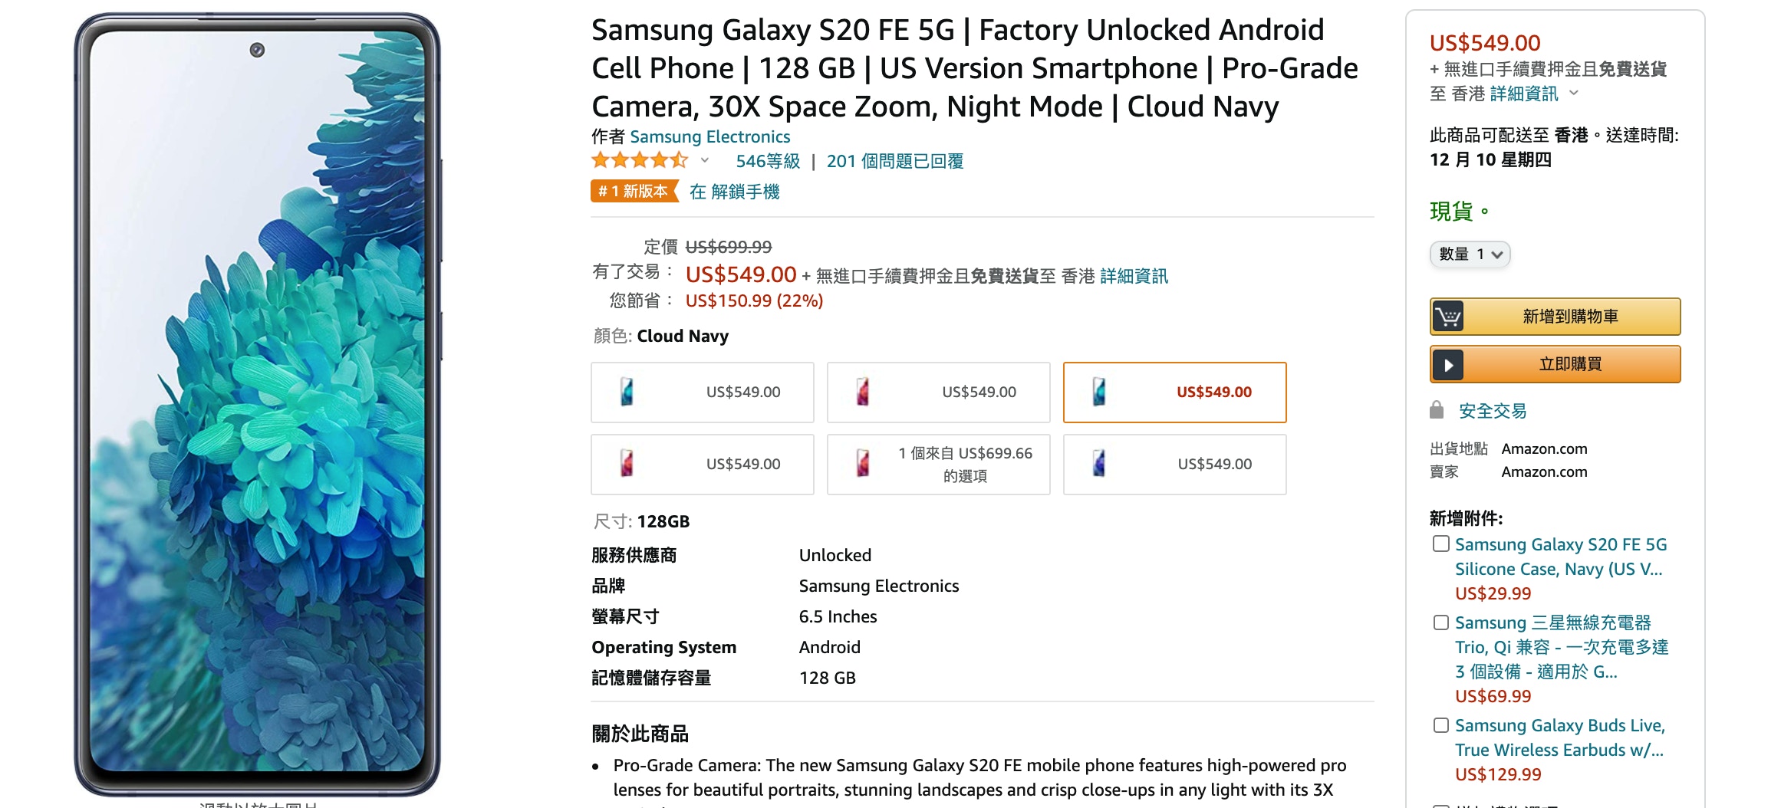
Task: Click the padlock icon beside 安全交易
Action: (x=1437, y=410)
